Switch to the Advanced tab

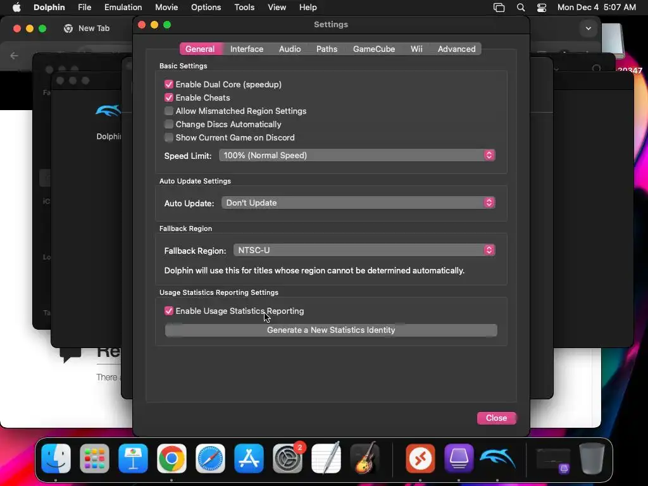tap(457, 49)
